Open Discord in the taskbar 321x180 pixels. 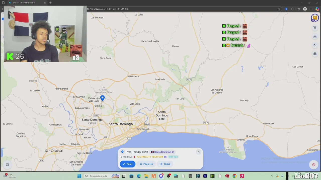tap(161, 176)
